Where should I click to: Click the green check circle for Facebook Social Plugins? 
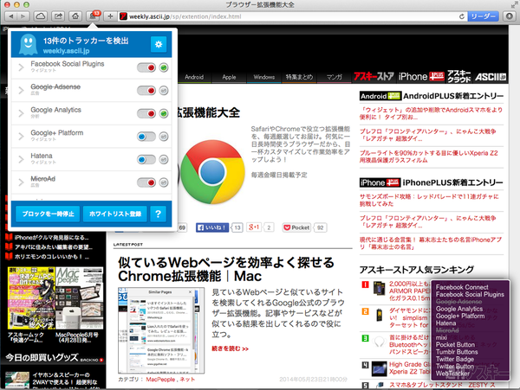(x=164, y=67)
